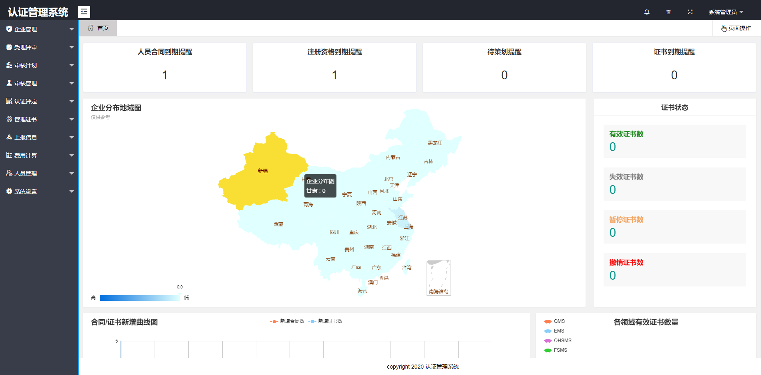Click the 页面操作 button

click(736, 28)
